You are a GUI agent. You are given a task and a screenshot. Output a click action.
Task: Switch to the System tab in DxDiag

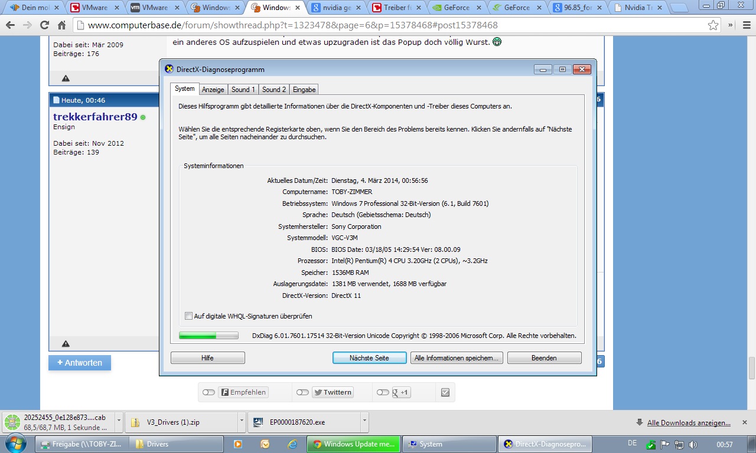point(184,88)
